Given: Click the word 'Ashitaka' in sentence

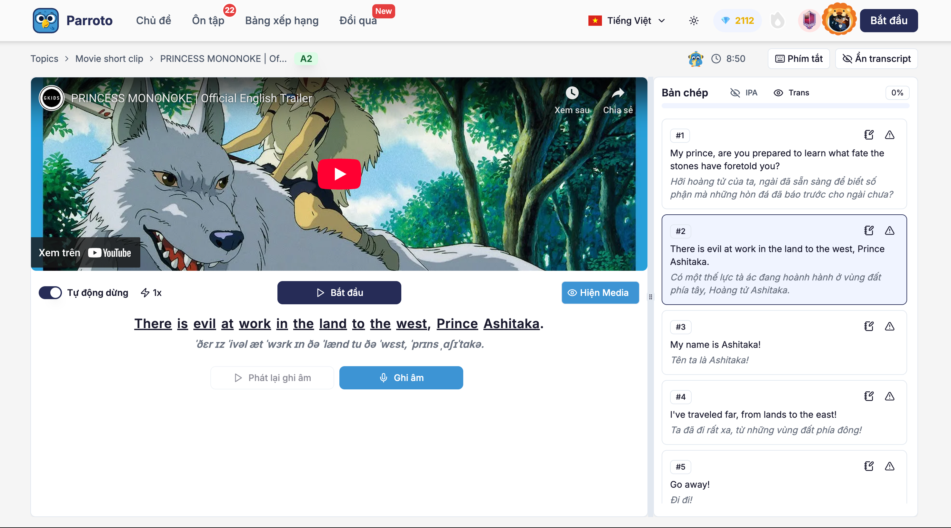Looking at the screenshot, I should pos(511,324).
